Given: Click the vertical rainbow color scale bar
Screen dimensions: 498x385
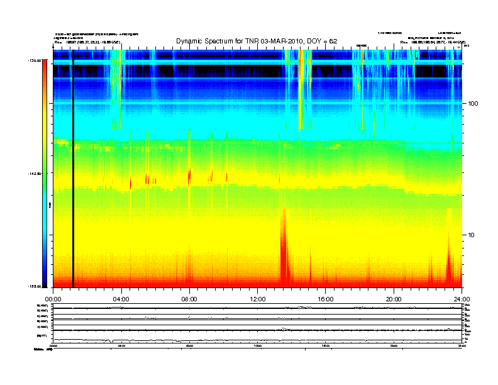Looking at the screenshot, I should pos(45,173).
